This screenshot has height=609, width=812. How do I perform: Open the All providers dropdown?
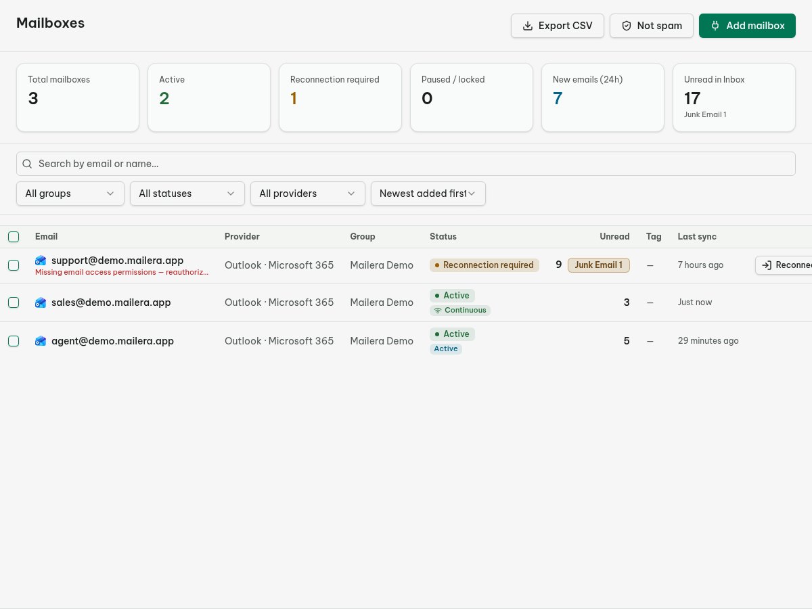pos(308,194)
